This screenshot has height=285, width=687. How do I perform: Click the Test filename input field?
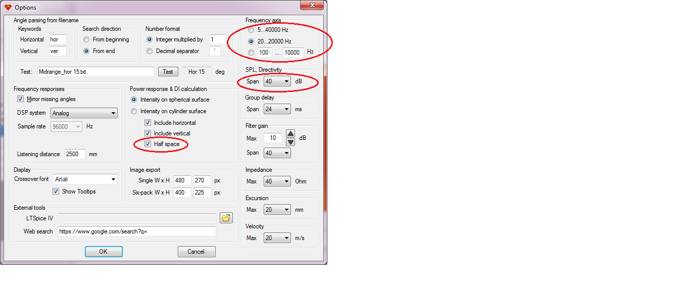95,72
